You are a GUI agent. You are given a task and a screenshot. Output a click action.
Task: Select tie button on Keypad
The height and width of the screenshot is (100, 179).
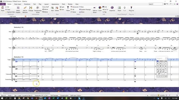point(166,72)
